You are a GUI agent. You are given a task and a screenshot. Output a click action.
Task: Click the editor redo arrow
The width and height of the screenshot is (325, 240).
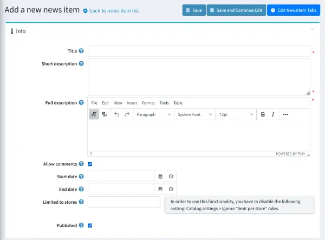click(127, 114)
